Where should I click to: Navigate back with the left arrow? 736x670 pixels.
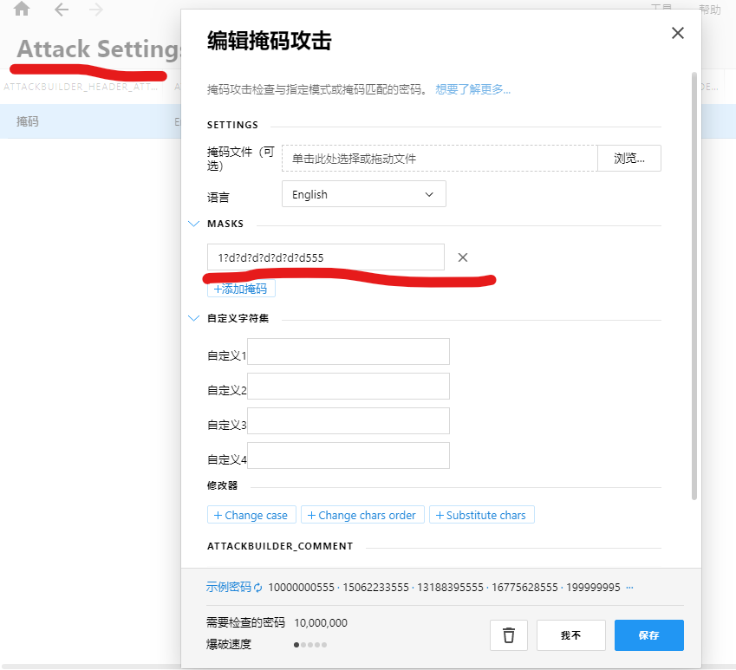(62, 10)
